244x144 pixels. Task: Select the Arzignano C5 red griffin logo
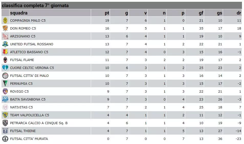(5, 36)
